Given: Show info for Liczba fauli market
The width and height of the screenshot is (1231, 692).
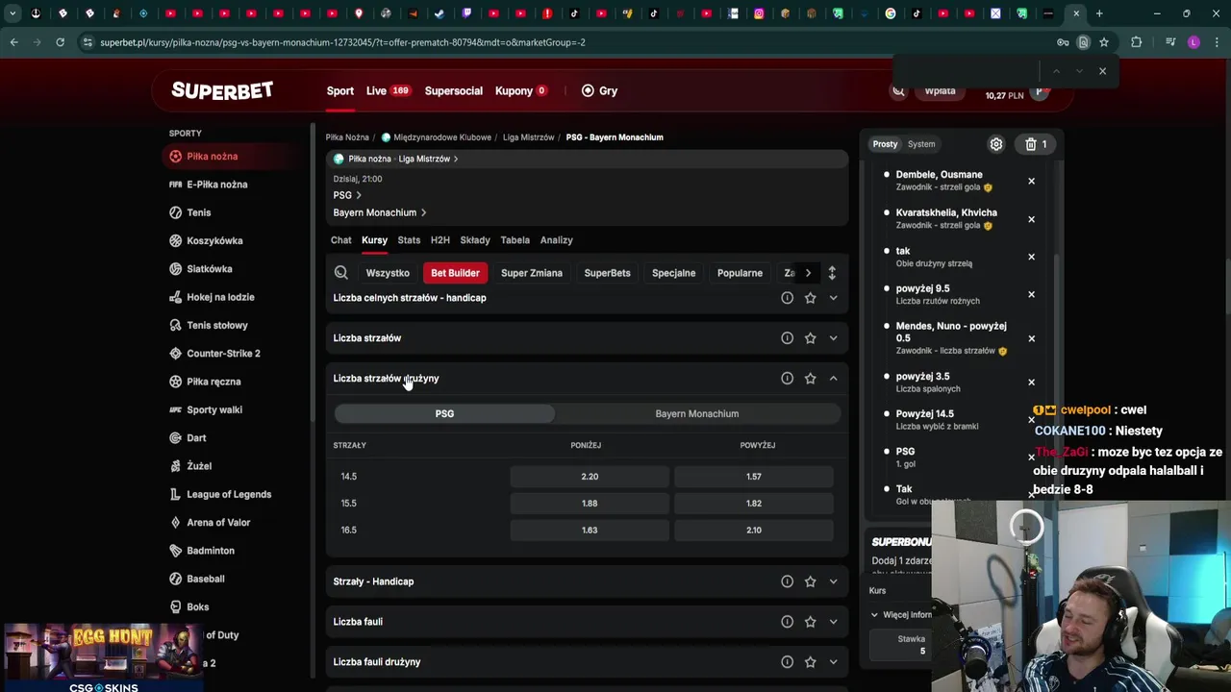Looking at the screenshot, I should (x=787, y=622).
